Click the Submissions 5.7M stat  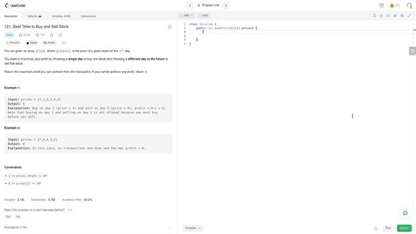[x=43, y=200]
